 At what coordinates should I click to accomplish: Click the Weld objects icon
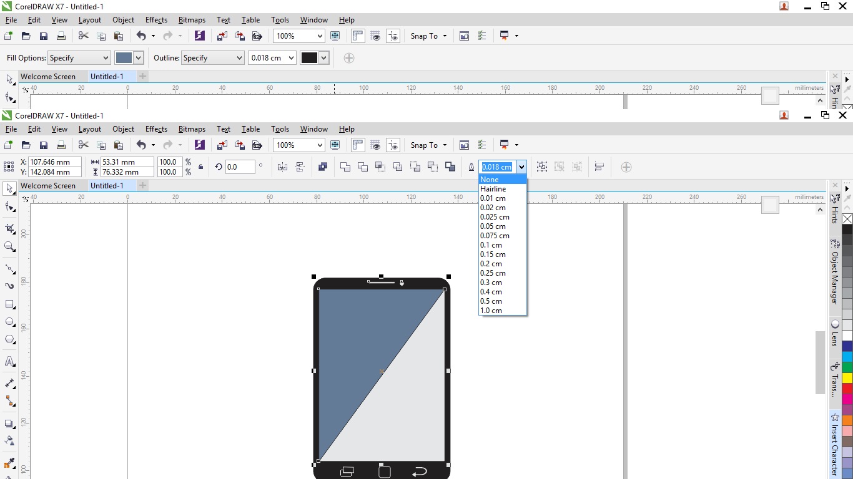coord(345,167)
